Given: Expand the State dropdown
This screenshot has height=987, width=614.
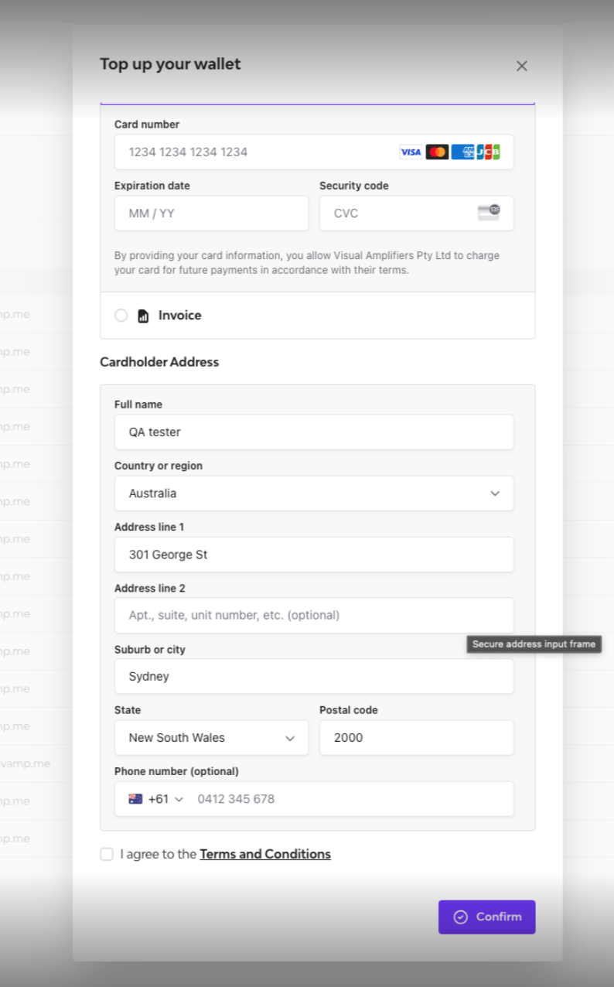Looking at the screenshot, I should click(x=211, y=738).
